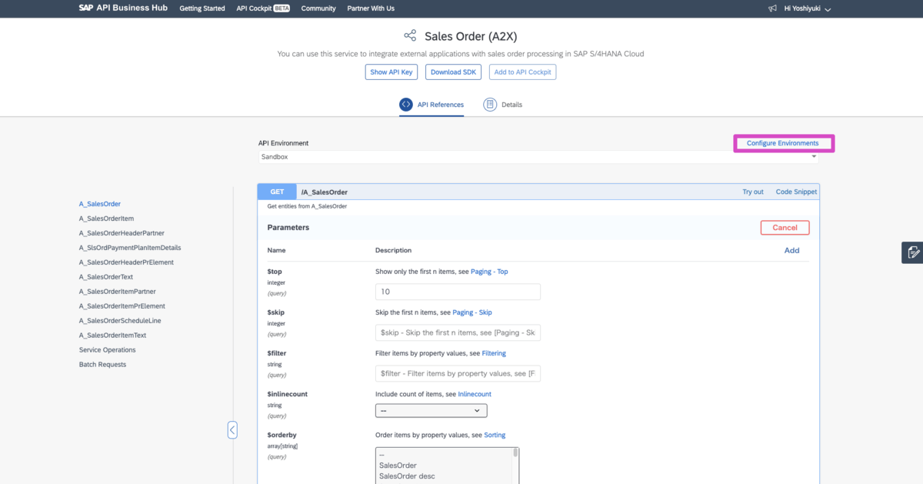923x484 pixels.
Task: Open Partner With Us menu item
Action: coord(371,8)
